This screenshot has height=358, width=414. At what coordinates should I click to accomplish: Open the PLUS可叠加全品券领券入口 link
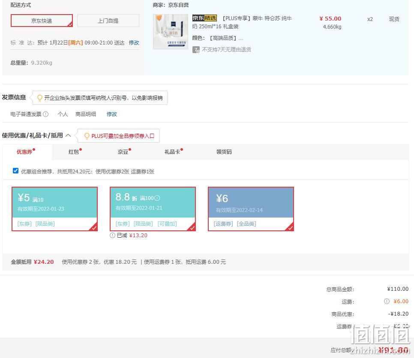point(123,136)
